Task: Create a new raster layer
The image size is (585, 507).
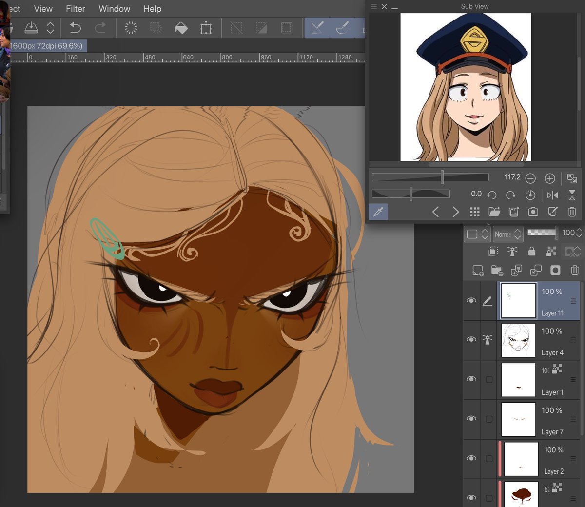Action: pyautogui.click(x=478, y=270)
